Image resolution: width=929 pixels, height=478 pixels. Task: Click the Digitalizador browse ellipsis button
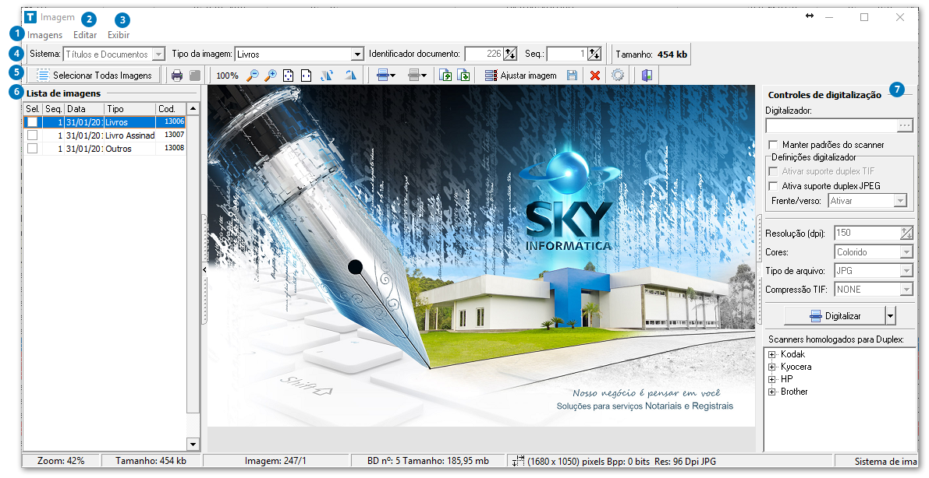click(x=905, y=125)
